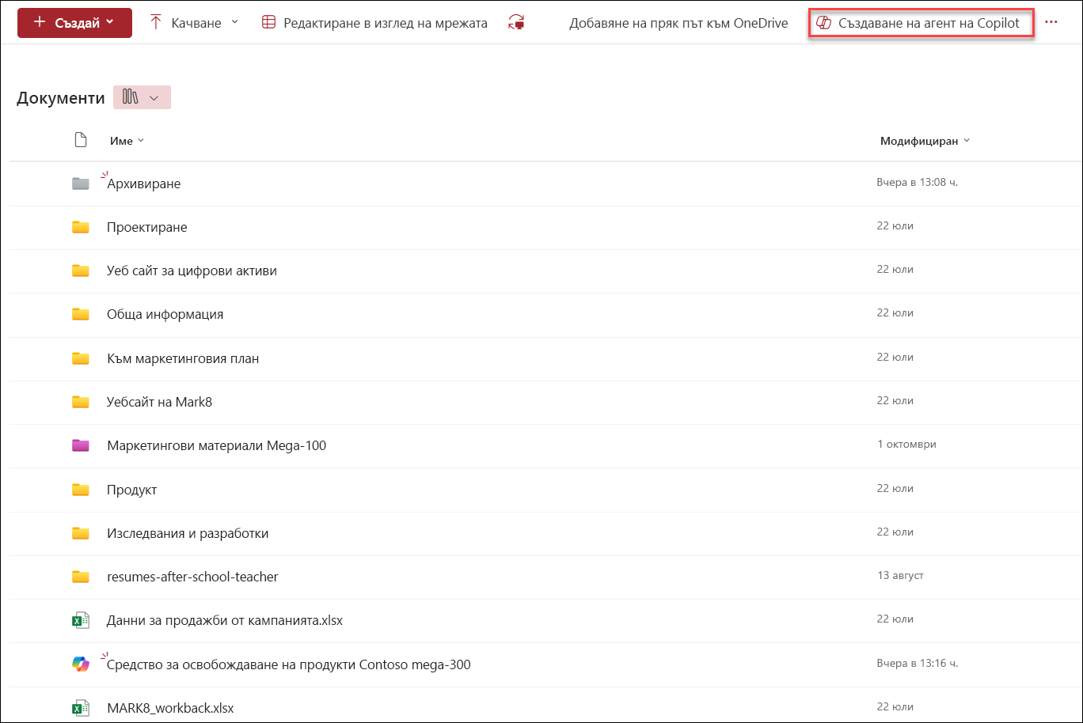The height and width of the screenshot is (723, 1083).
Task: Open Уеб сайт за цифрови активи
Action: 192,271
